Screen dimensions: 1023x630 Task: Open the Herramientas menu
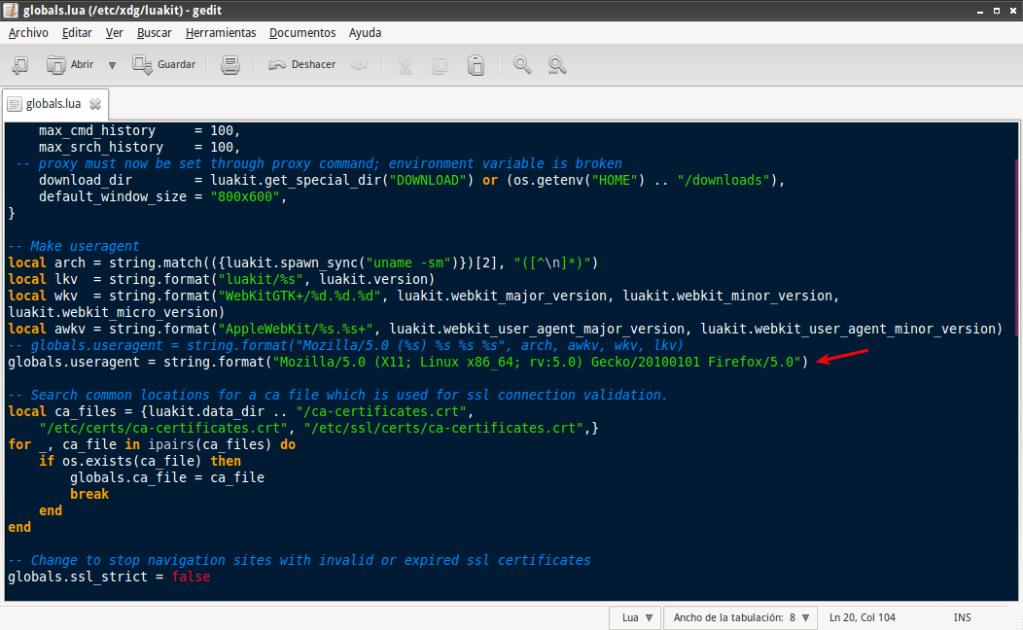(x=221, y=32)
